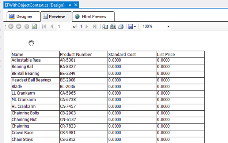
Task: Click the Name column header
Action: (x=35, y=54)
